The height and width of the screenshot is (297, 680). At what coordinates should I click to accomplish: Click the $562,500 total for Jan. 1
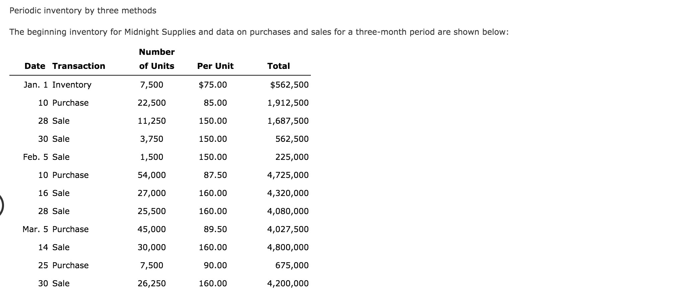(289, 85)
